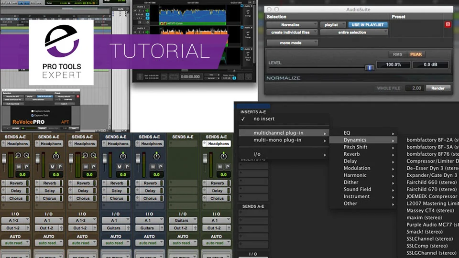Click the send selector dot left of white Headphones send
This screenshot has height=258, width=459.
tap(205, 144)
